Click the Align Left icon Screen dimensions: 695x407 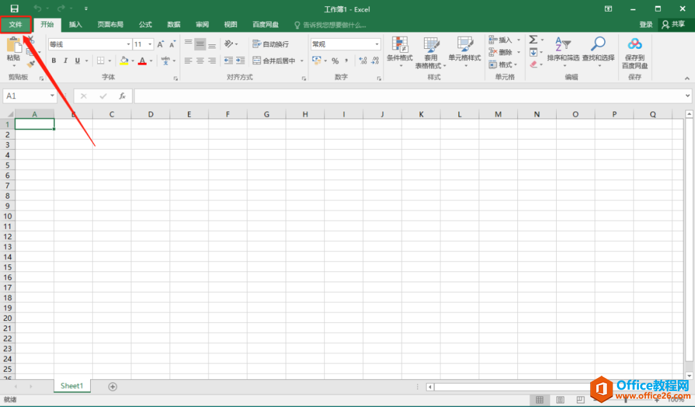(189, 60)
